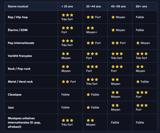Click the three stars for Musiques urbaines under 25
This screenshot has height=133, width=160.
point(67,120)
